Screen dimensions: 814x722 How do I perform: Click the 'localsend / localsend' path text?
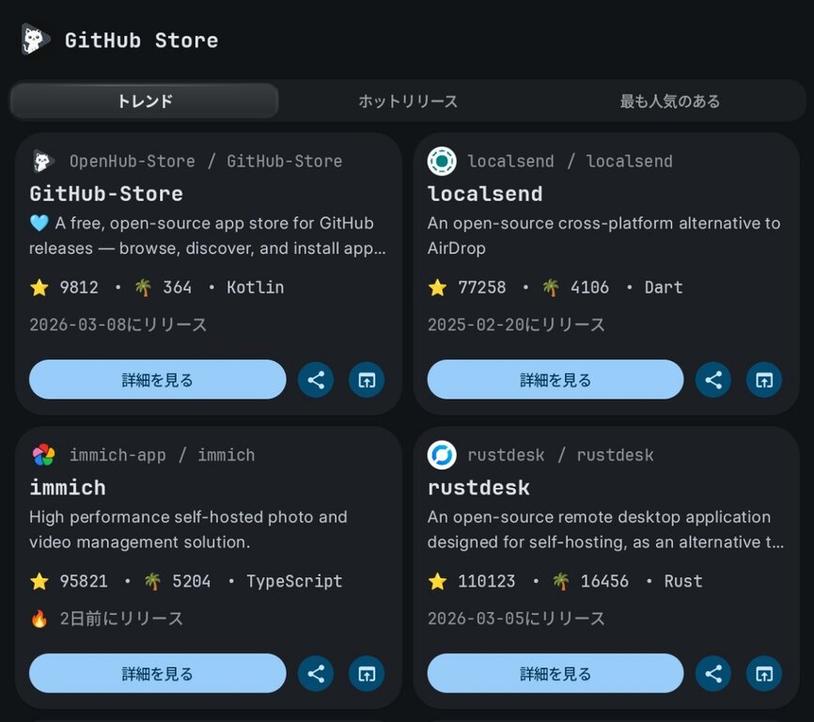[x=570, y=161]
